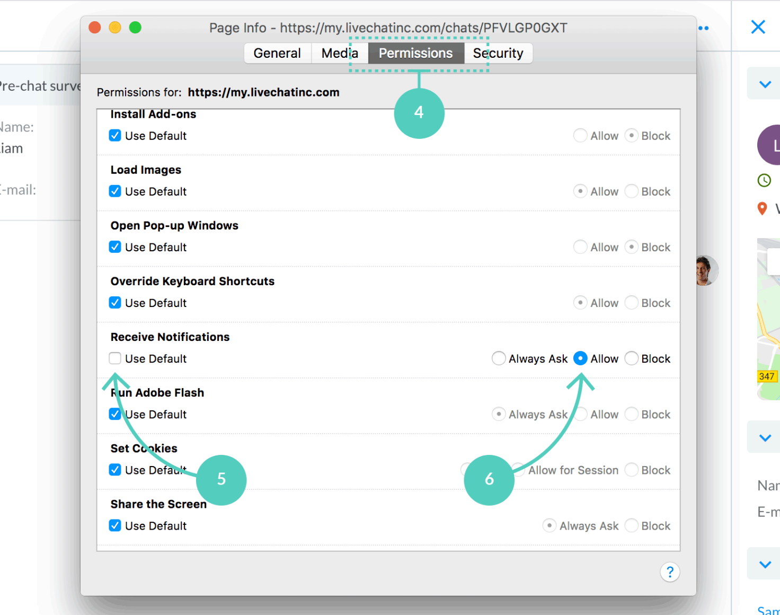Viewport: 780px width, 615px height.
Task: Switch to the Media tab
Action: click(340, 53)
